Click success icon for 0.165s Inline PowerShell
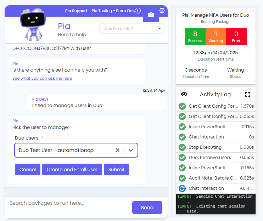 pos(182,168)
